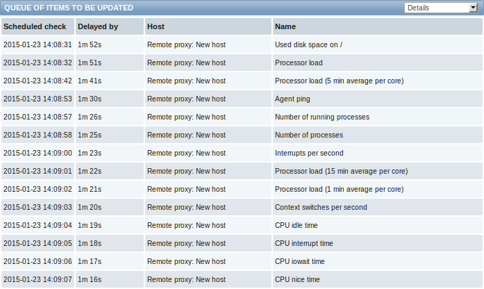Select 'Context switches per second' item
Viewport: 484px width, 289px height.
click(x=321, y=207)
